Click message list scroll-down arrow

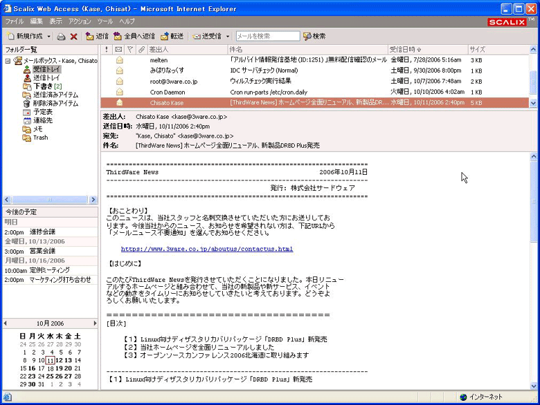[533, 103]
